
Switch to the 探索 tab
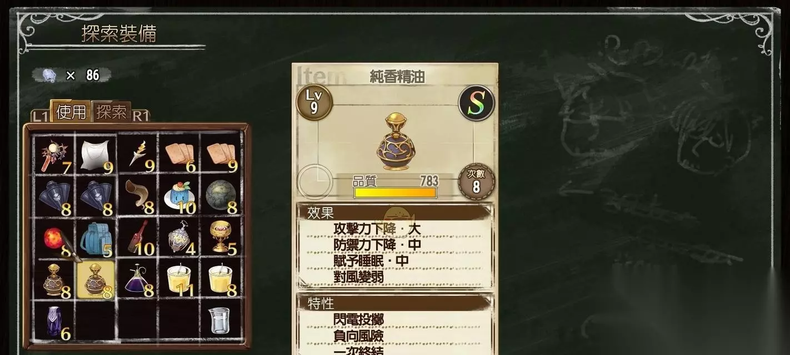111,111
